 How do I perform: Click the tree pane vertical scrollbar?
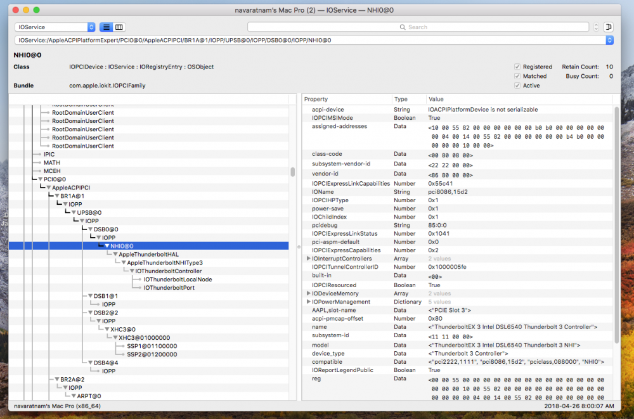[x=293, y=172]
